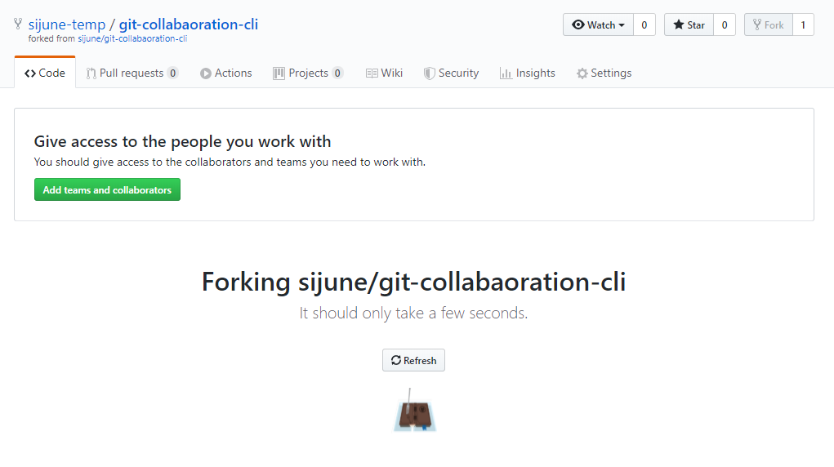The height and width of the screenshot is (467, 834).
Task: Click the forking animation image
Action: (414, 410)
